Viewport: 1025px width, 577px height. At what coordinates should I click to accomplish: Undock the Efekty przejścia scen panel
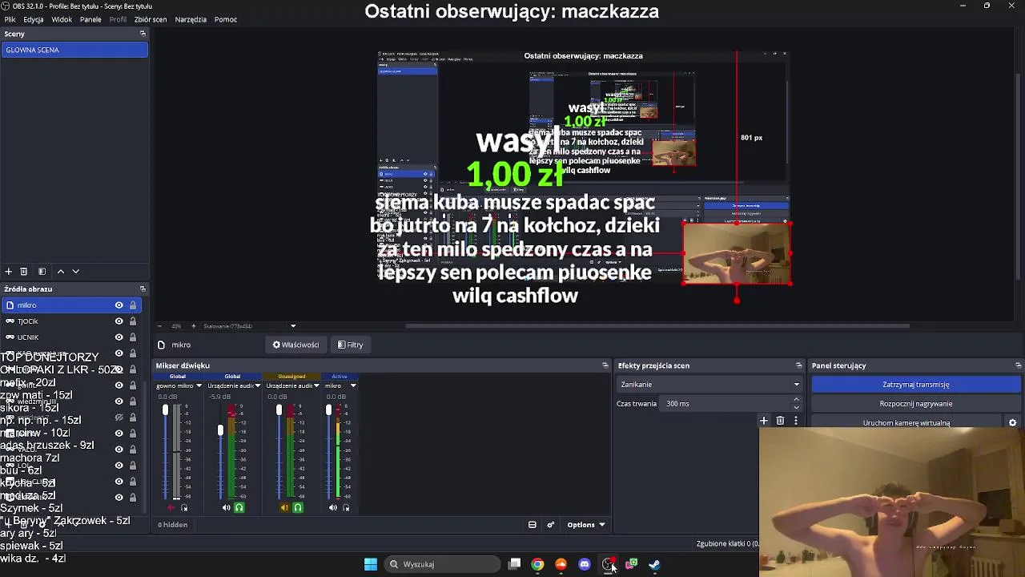point(798,365)
